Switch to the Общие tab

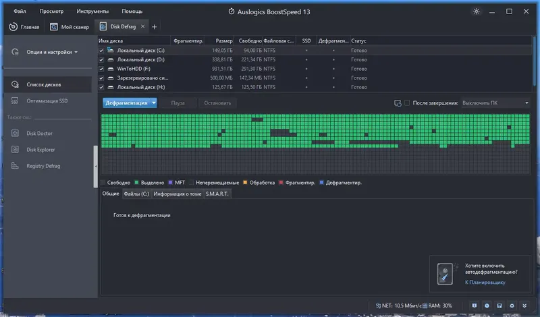pos(111,194)
